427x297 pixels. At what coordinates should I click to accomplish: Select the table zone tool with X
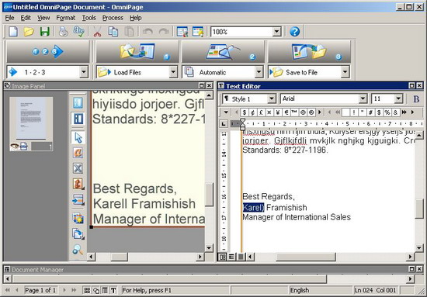tap(78, 168)
